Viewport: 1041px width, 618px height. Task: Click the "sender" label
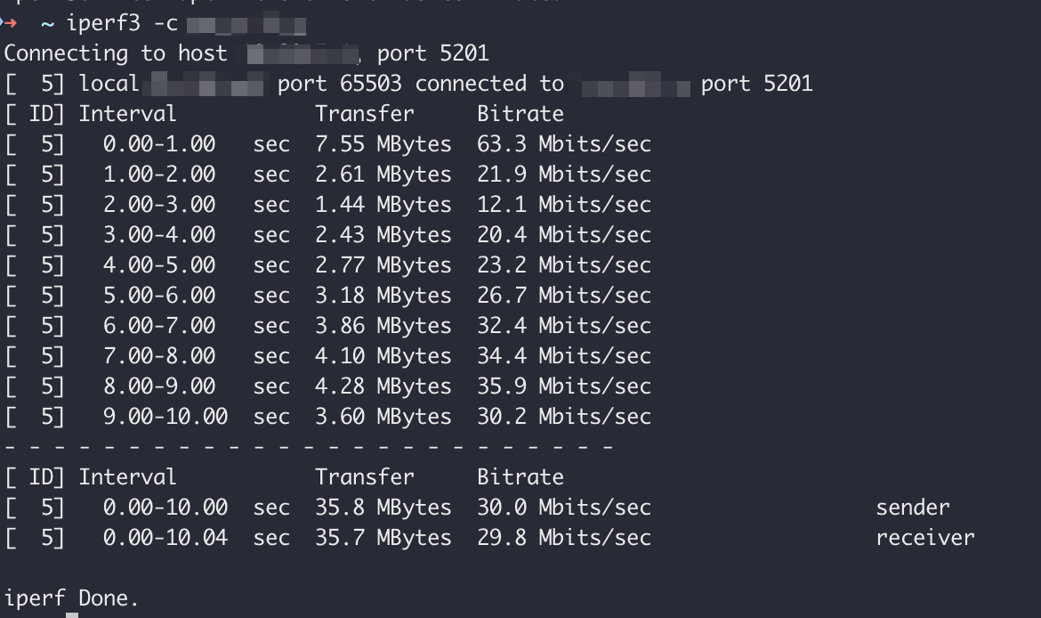[x=913, y=508]
